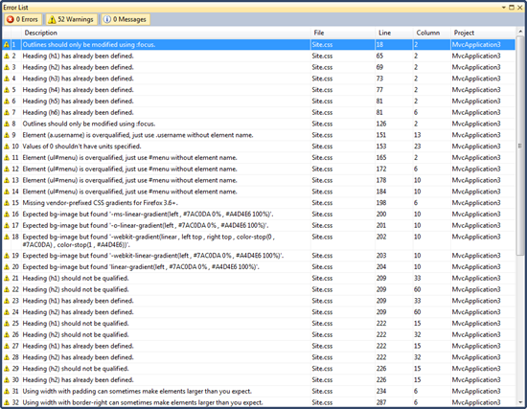This screenshot has height=409, width=527.
Task: Select the '-o-linear-gradient' bg-image warning
Action: pyautogui.click(x=146, y=225)
